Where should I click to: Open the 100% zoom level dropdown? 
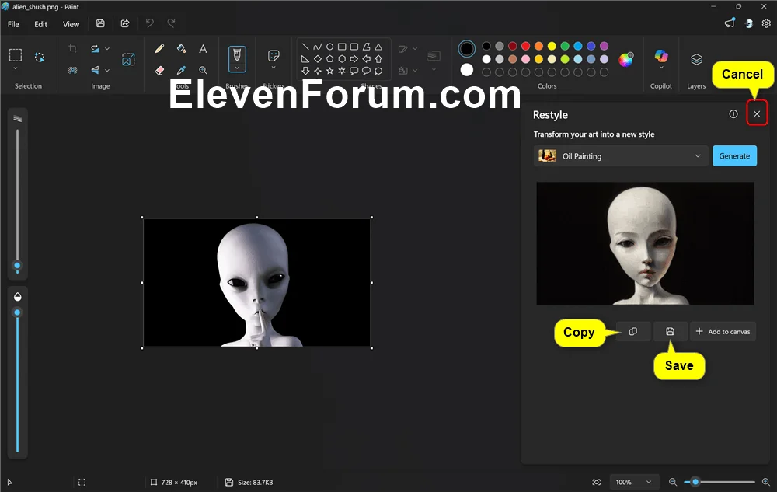tap(634, 482)
